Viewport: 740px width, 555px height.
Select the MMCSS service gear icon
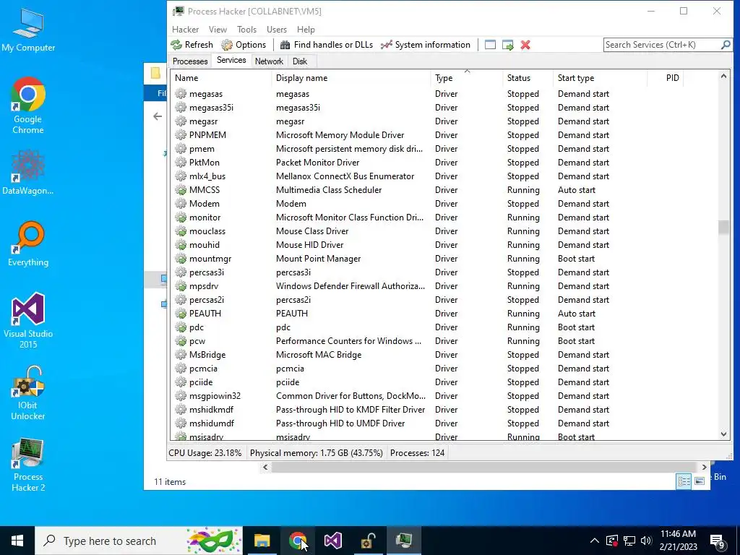pos(180,190)
